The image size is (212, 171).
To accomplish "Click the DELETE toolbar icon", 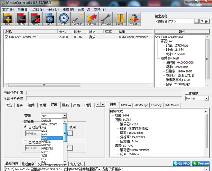I will 22,19.
